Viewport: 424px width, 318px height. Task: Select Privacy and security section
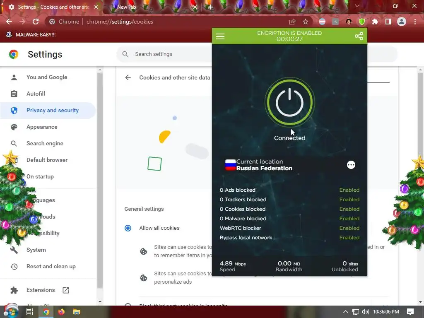[x=48, y=110]
